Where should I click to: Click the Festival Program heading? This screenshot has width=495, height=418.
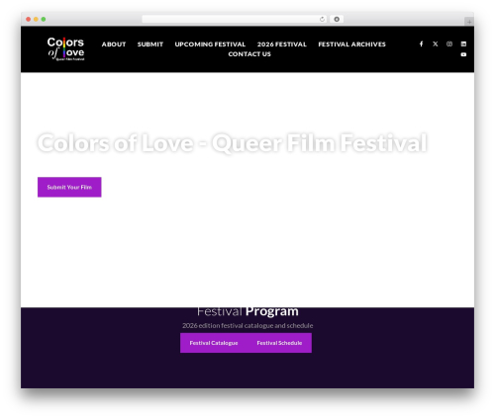click(247, 311)
